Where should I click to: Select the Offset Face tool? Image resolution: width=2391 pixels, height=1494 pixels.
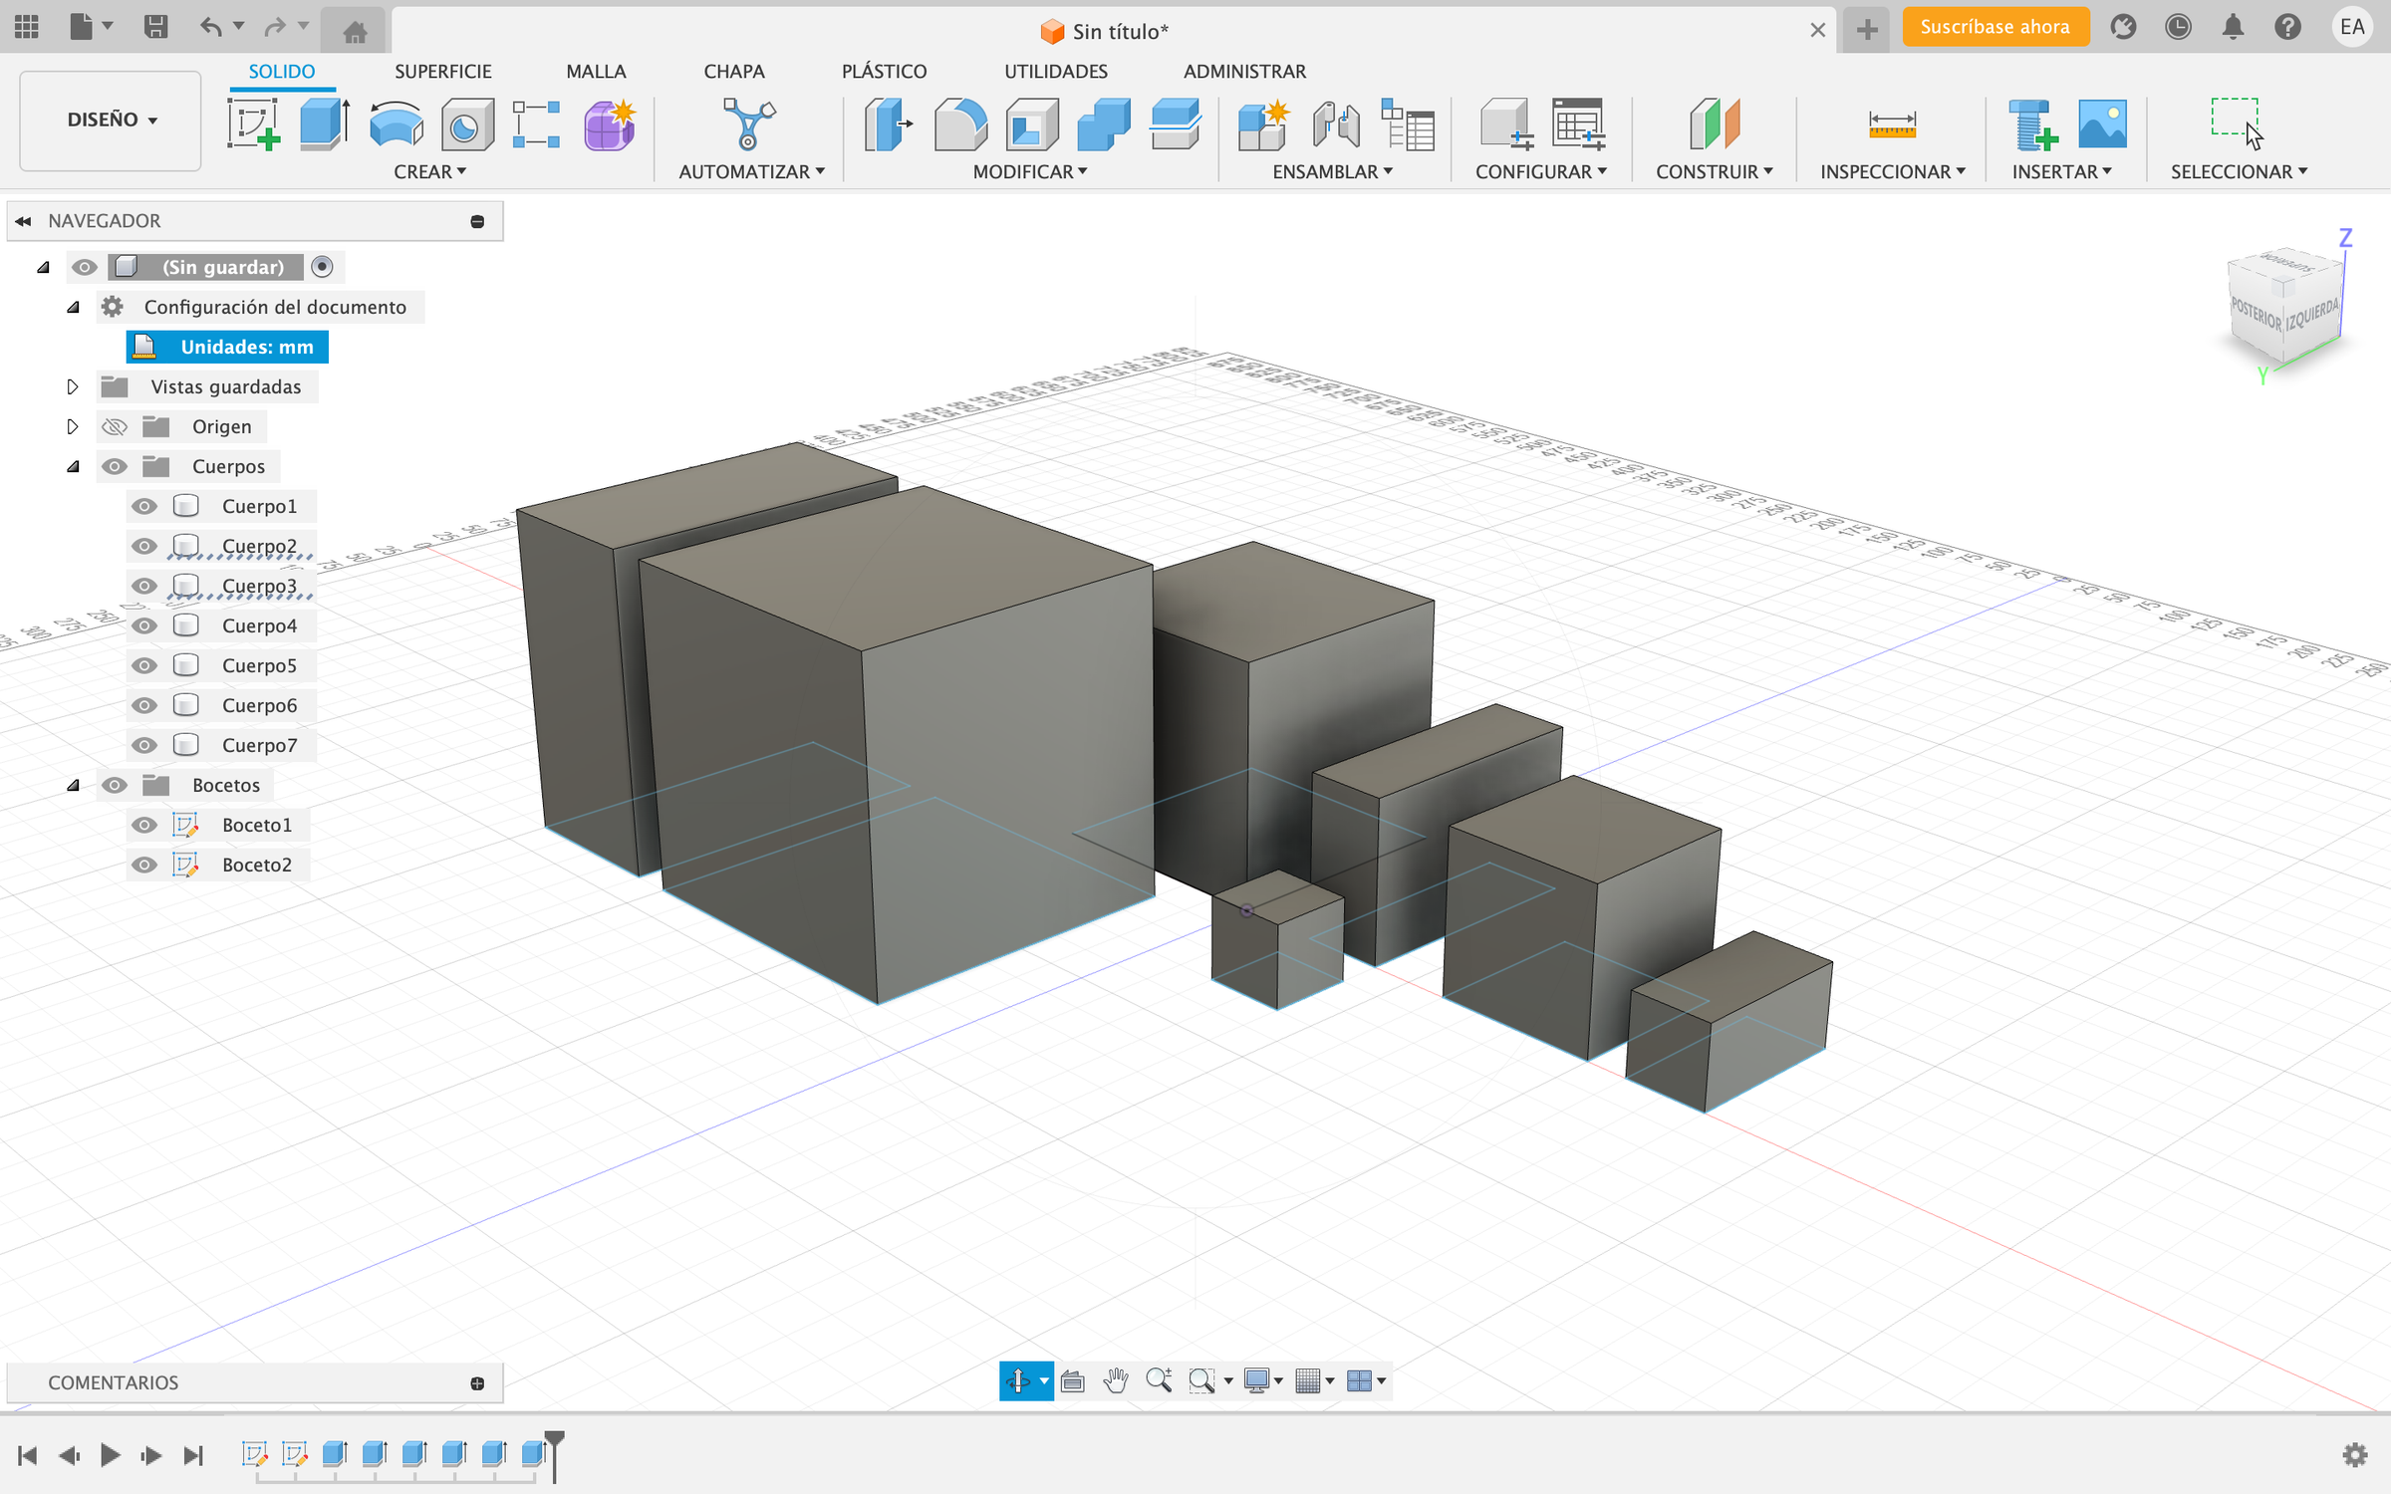1175,124
